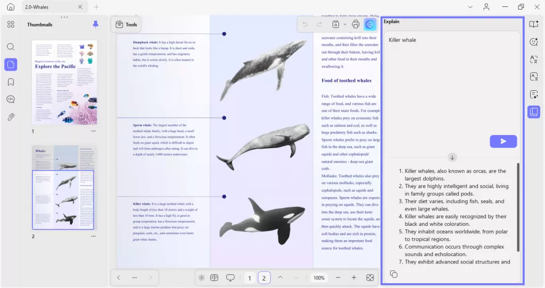Open more options for page 1 thumbnail
545x288 pixels.
pyautogui.click(x=93, y=131)
